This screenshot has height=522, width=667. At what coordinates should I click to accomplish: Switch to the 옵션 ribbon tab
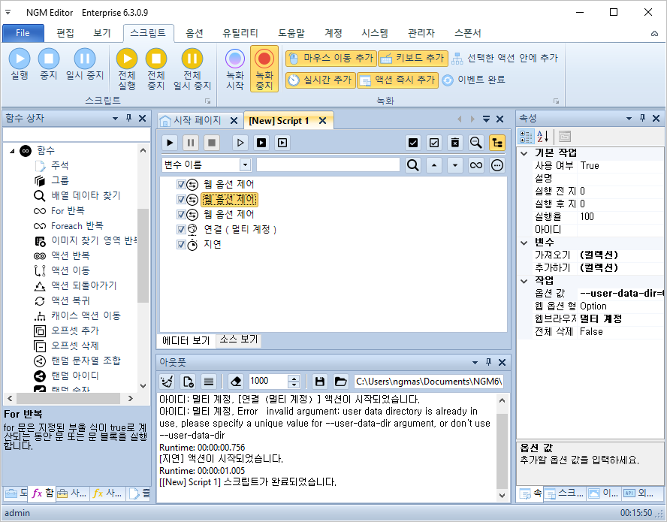pyautogui.click(x=194, y=33)
